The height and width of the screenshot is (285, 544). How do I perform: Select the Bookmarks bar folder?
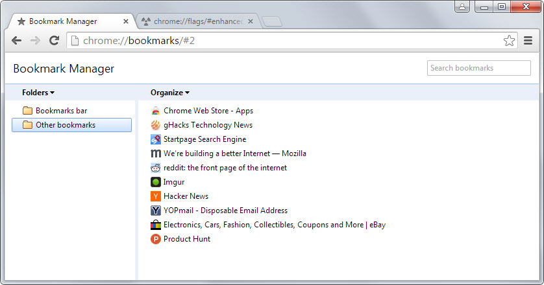point(72,111)
